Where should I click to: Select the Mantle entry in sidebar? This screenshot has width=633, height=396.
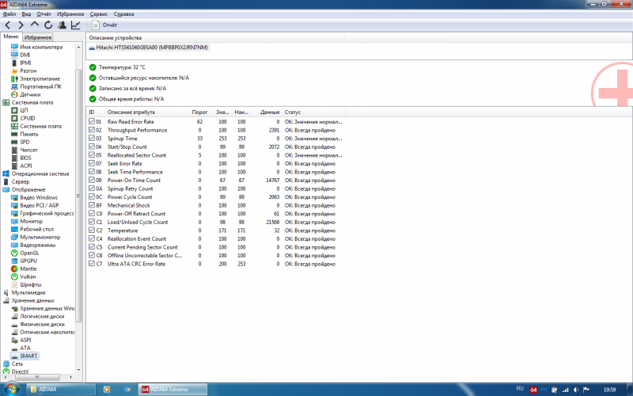click(x=28, y=268)
